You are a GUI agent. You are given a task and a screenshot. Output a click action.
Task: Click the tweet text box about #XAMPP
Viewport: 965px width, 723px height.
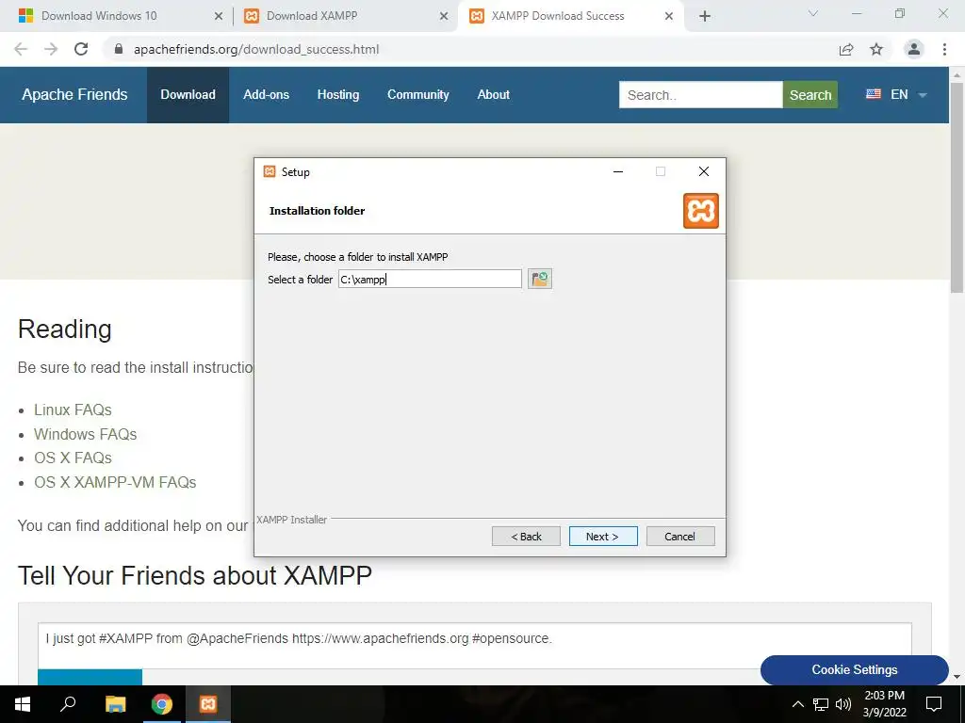475,646
